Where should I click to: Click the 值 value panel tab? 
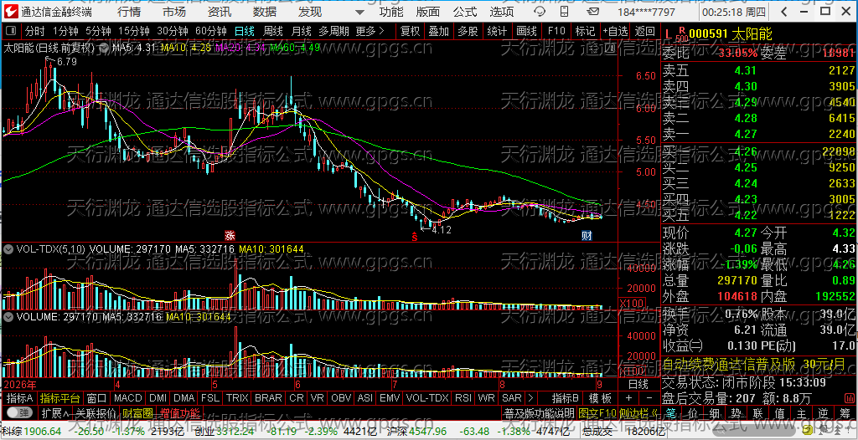coord(779,412)
